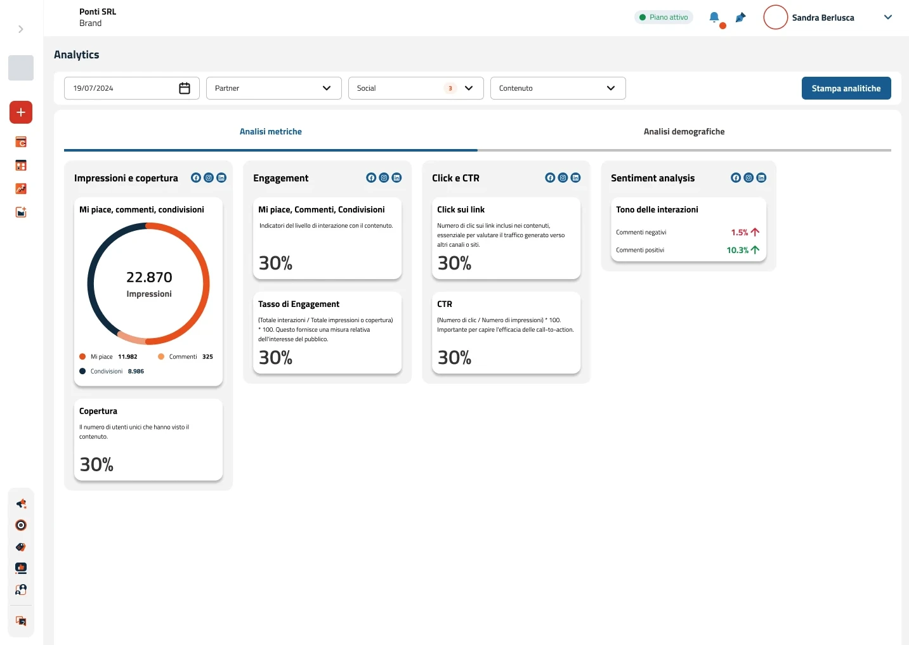
Task: Toggle Facebook on Impressioni e copertura card
Action: point(196,178)
